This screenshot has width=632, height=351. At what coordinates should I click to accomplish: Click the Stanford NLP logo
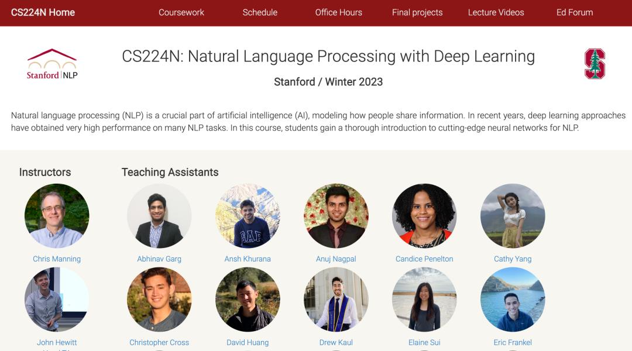point(52,64)
